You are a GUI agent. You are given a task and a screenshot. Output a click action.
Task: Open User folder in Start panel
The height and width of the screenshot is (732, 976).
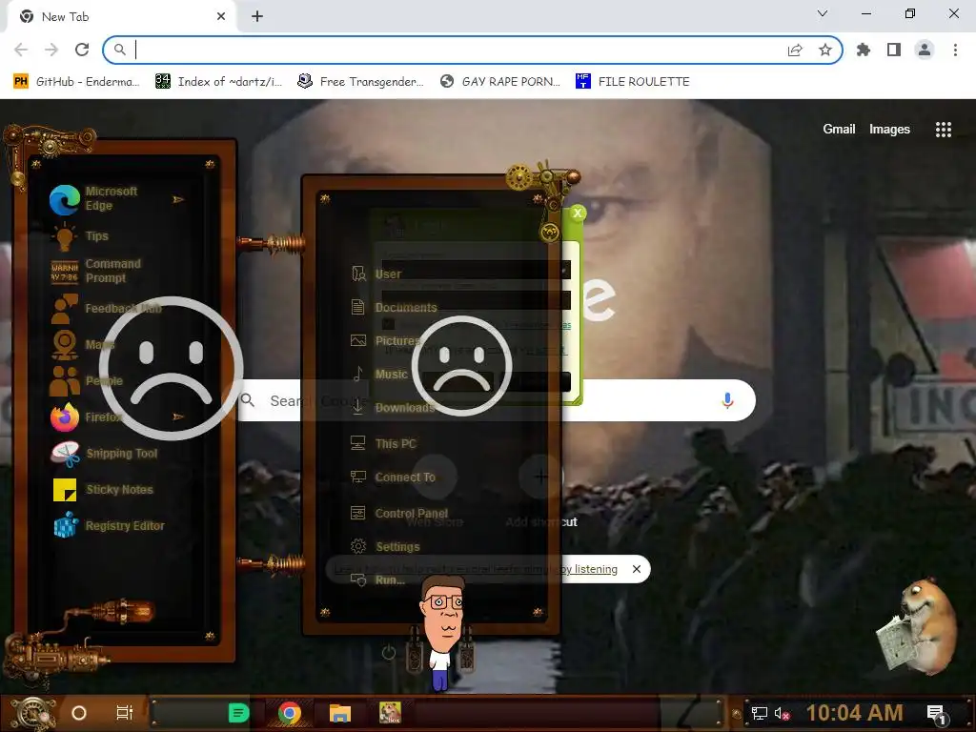tap(377, 274)
